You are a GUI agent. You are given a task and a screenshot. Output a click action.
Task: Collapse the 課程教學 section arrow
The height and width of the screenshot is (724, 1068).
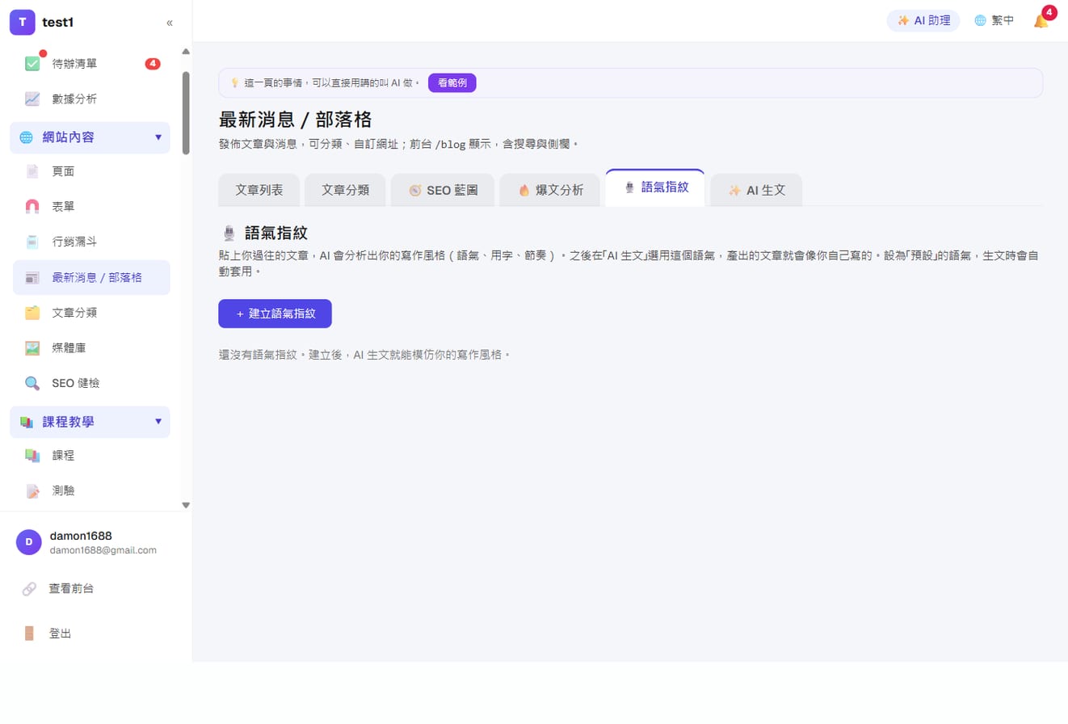tap(158, 422)
